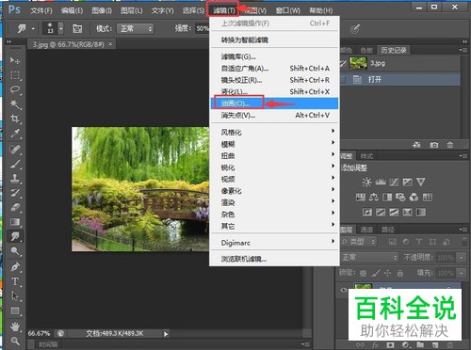Viewport: 471px width, 350px height.
Task: Add Brightness/Contrast adjustment icon
Action: pyautogui.click(x=366, y=182)
